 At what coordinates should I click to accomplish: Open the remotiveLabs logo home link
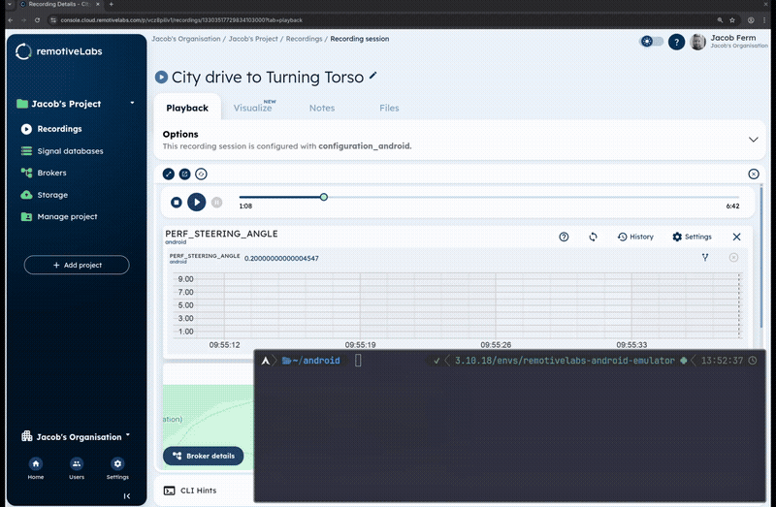pos(59,51)
